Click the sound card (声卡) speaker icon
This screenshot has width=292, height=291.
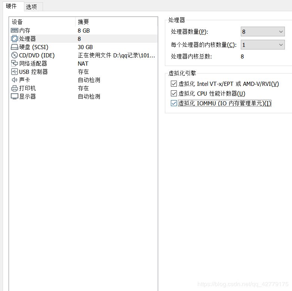[15, 80]
